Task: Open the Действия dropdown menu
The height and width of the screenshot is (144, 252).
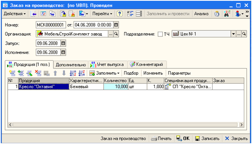Action: 14,14
